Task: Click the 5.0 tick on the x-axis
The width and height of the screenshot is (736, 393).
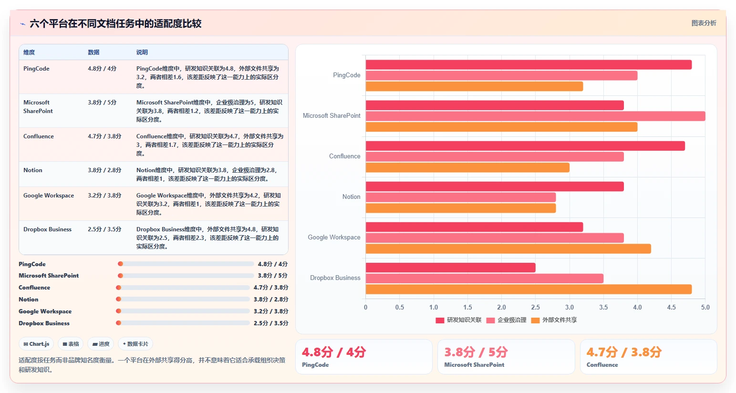Action: point(705,308)
